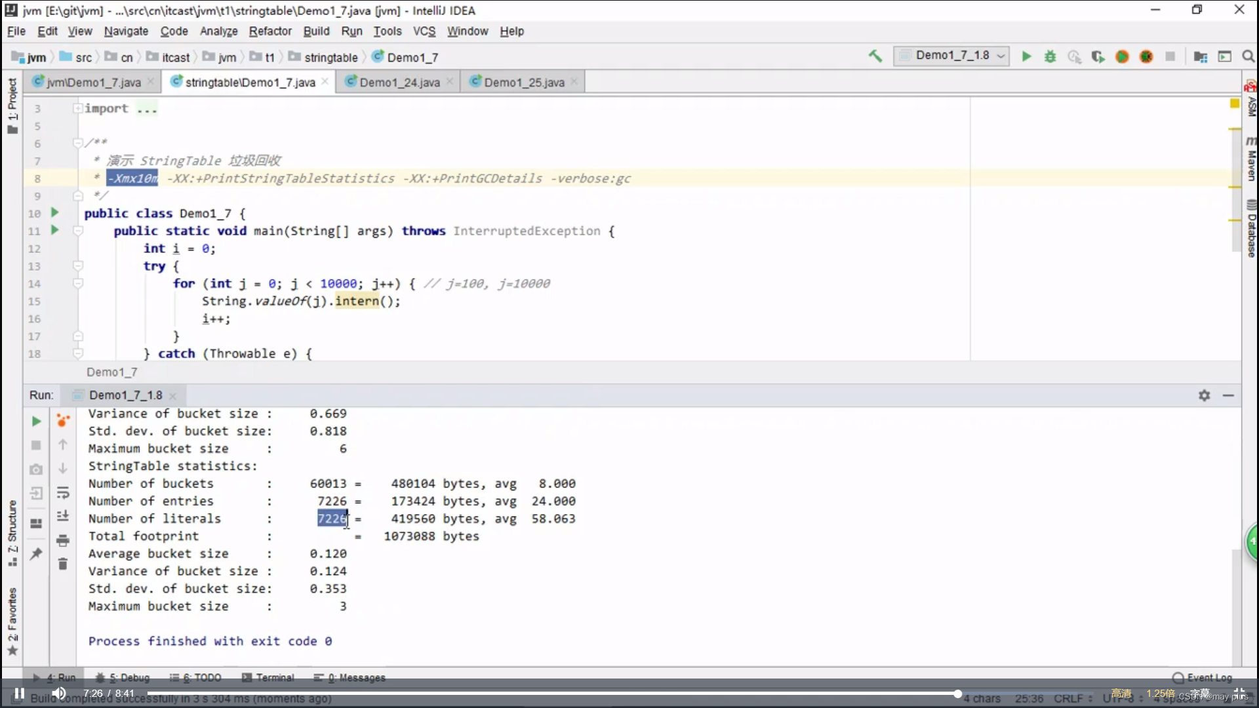Viewport: 1259px width, 708px height.
Task: Mute the video volume
Action: [59, 693]
